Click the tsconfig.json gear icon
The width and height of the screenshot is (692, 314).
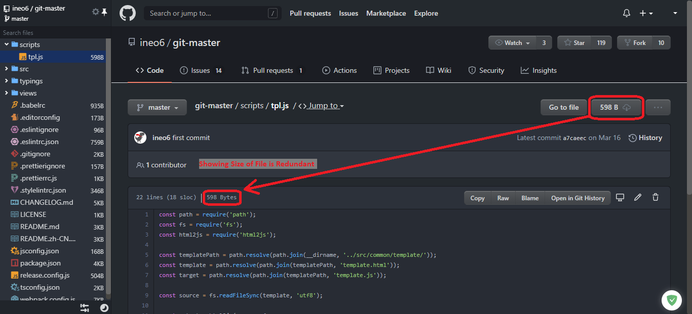coord(15,287)
